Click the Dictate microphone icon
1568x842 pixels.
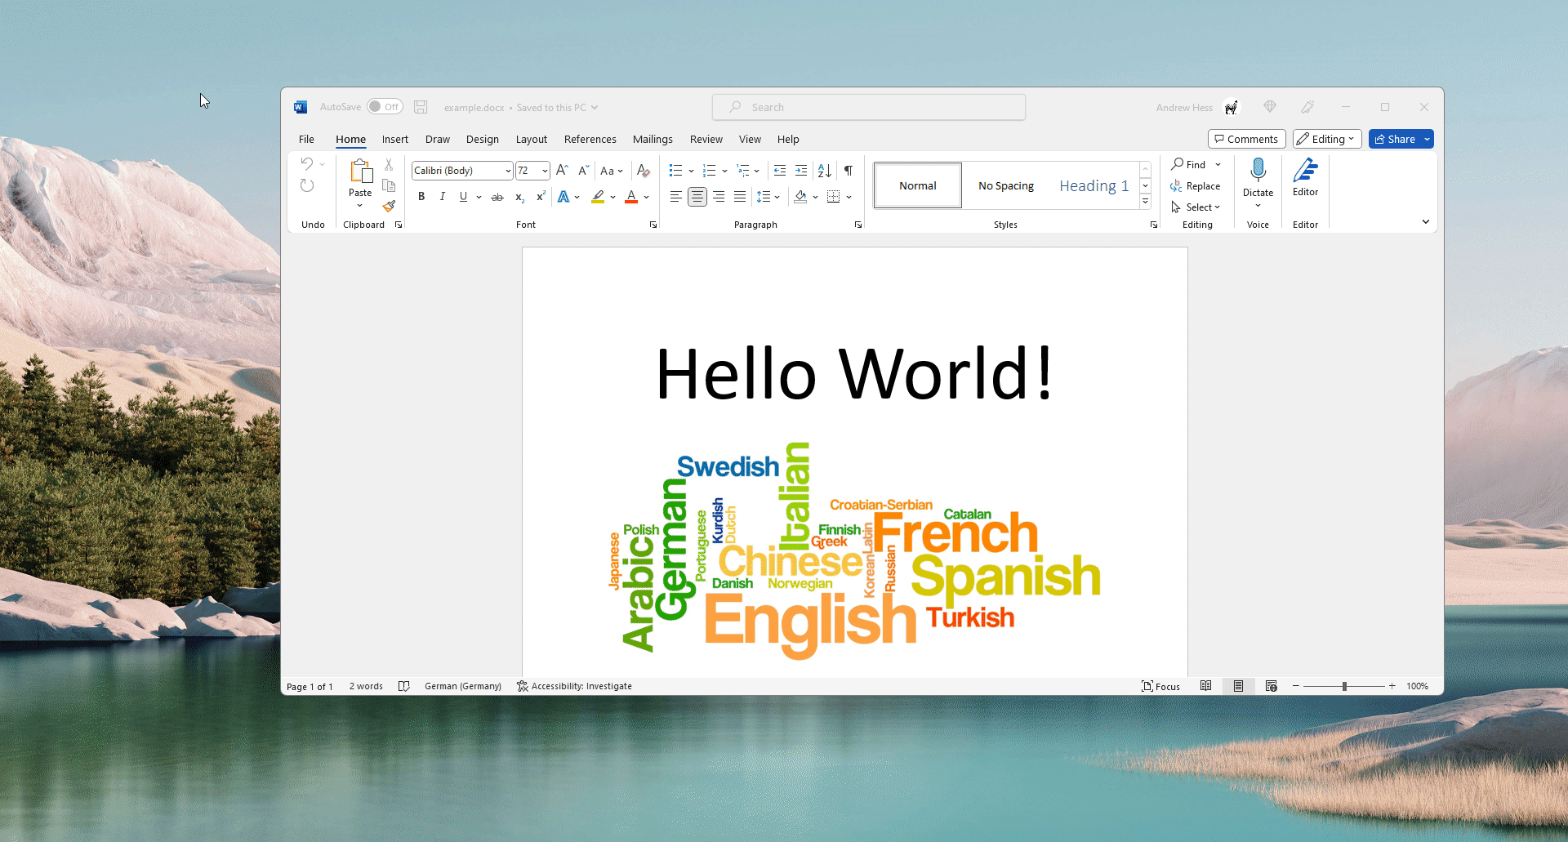1258,171
